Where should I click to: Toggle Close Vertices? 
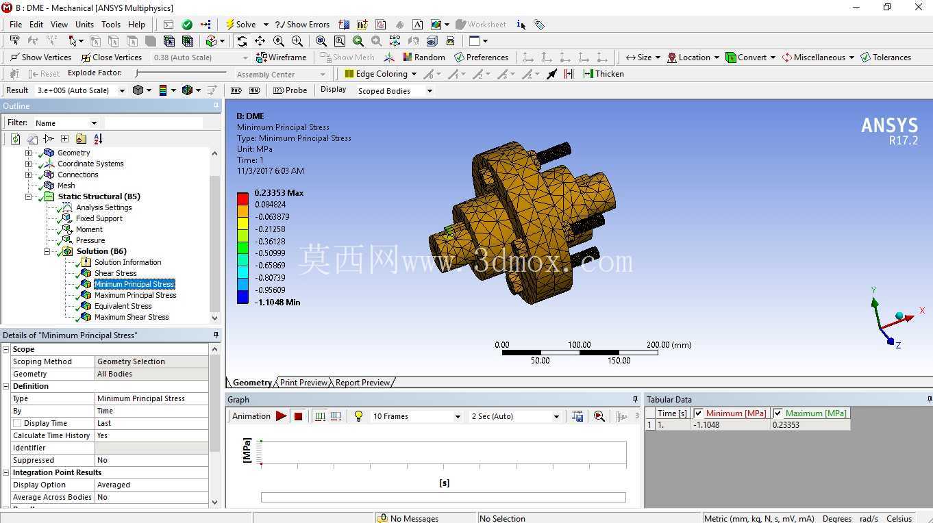tap(111, 58)
